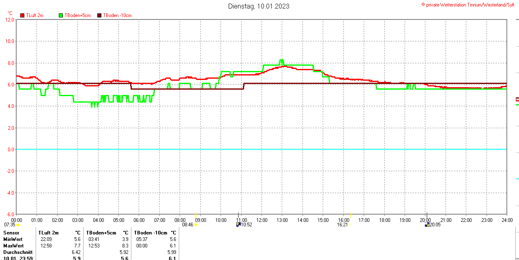Click the moon icon at 10:52

[x=238, y=224]
